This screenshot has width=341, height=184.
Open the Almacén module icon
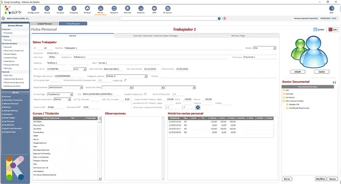point(87,9)
